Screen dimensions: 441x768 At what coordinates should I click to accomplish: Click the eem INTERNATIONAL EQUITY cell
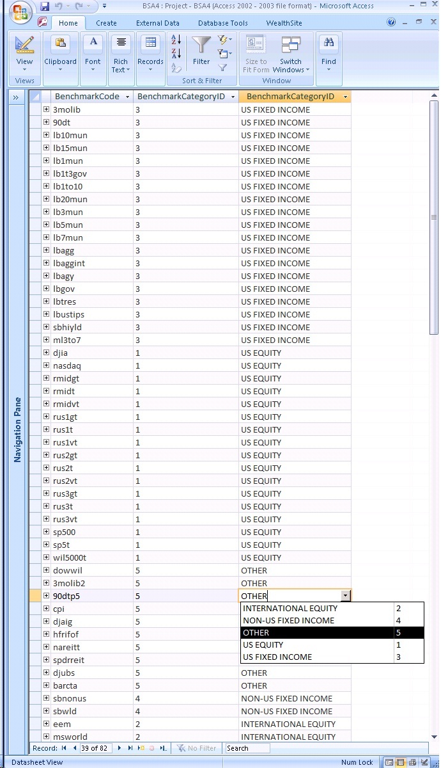coord(295,724)
